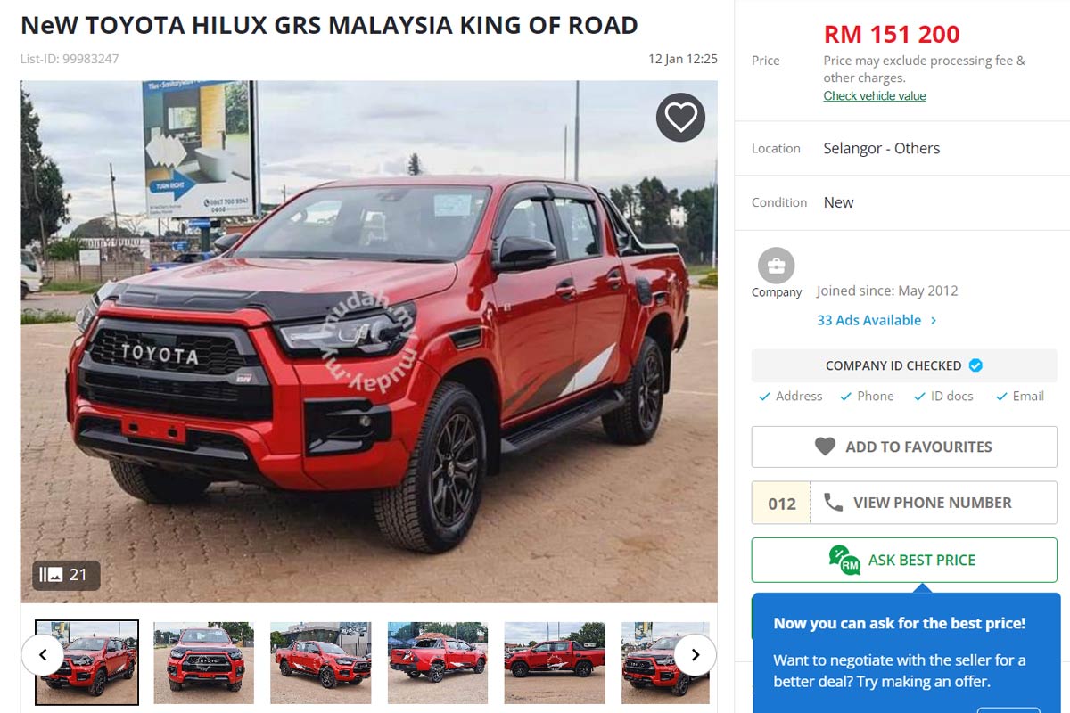Image resolution: width=1070 pixels, height=713 pixels.
Task: Click the company briefcase icon
Action: [776, 266]
